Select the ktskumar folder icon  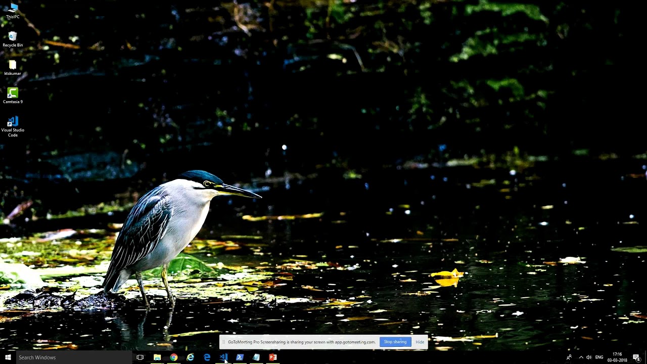pos(13,68)
